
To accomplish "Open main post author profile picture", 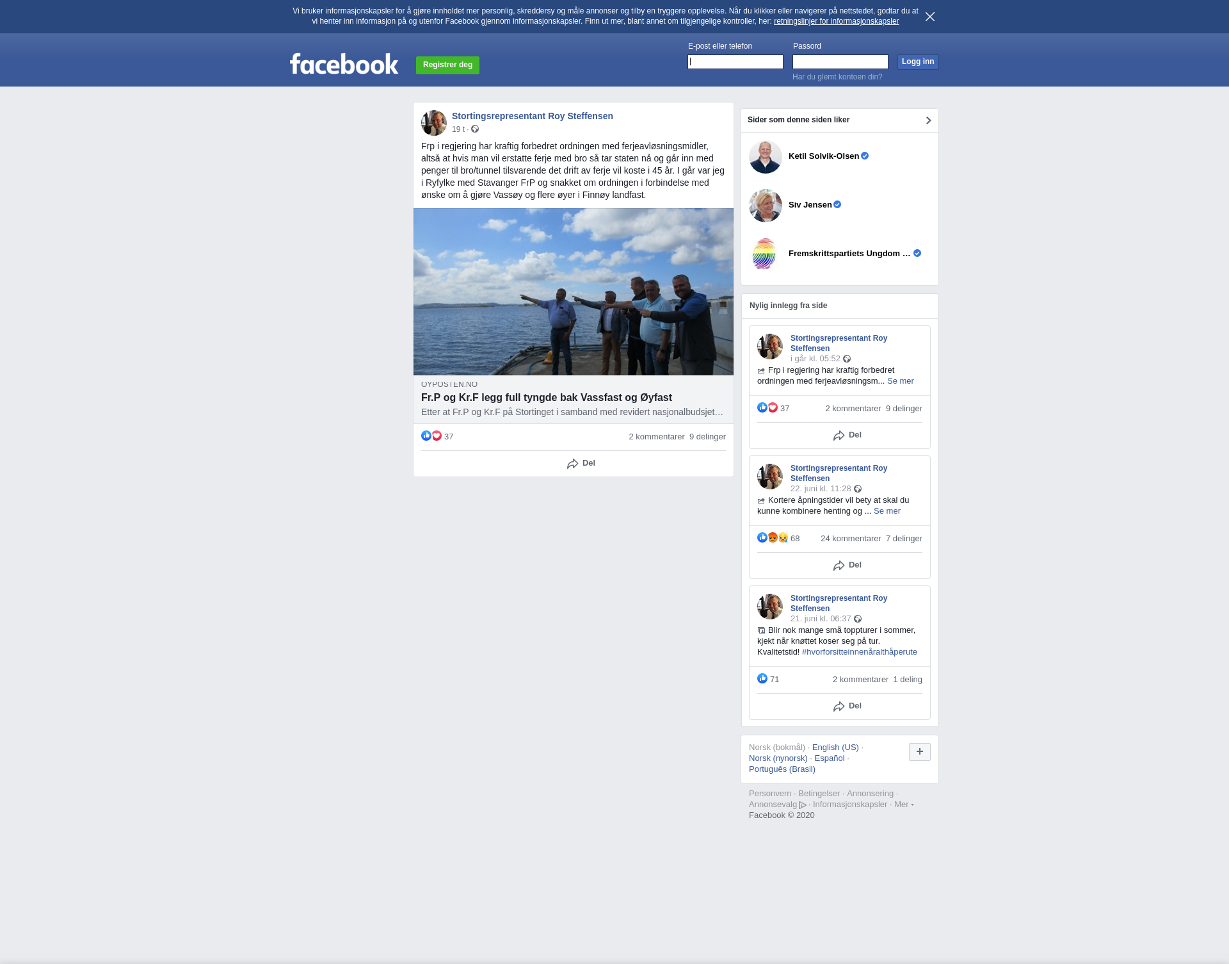I will tap(434, 123).
